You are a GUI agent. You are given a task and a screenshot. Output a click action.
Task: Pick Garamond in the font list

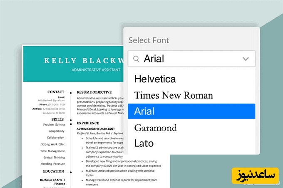coord(155,128)
